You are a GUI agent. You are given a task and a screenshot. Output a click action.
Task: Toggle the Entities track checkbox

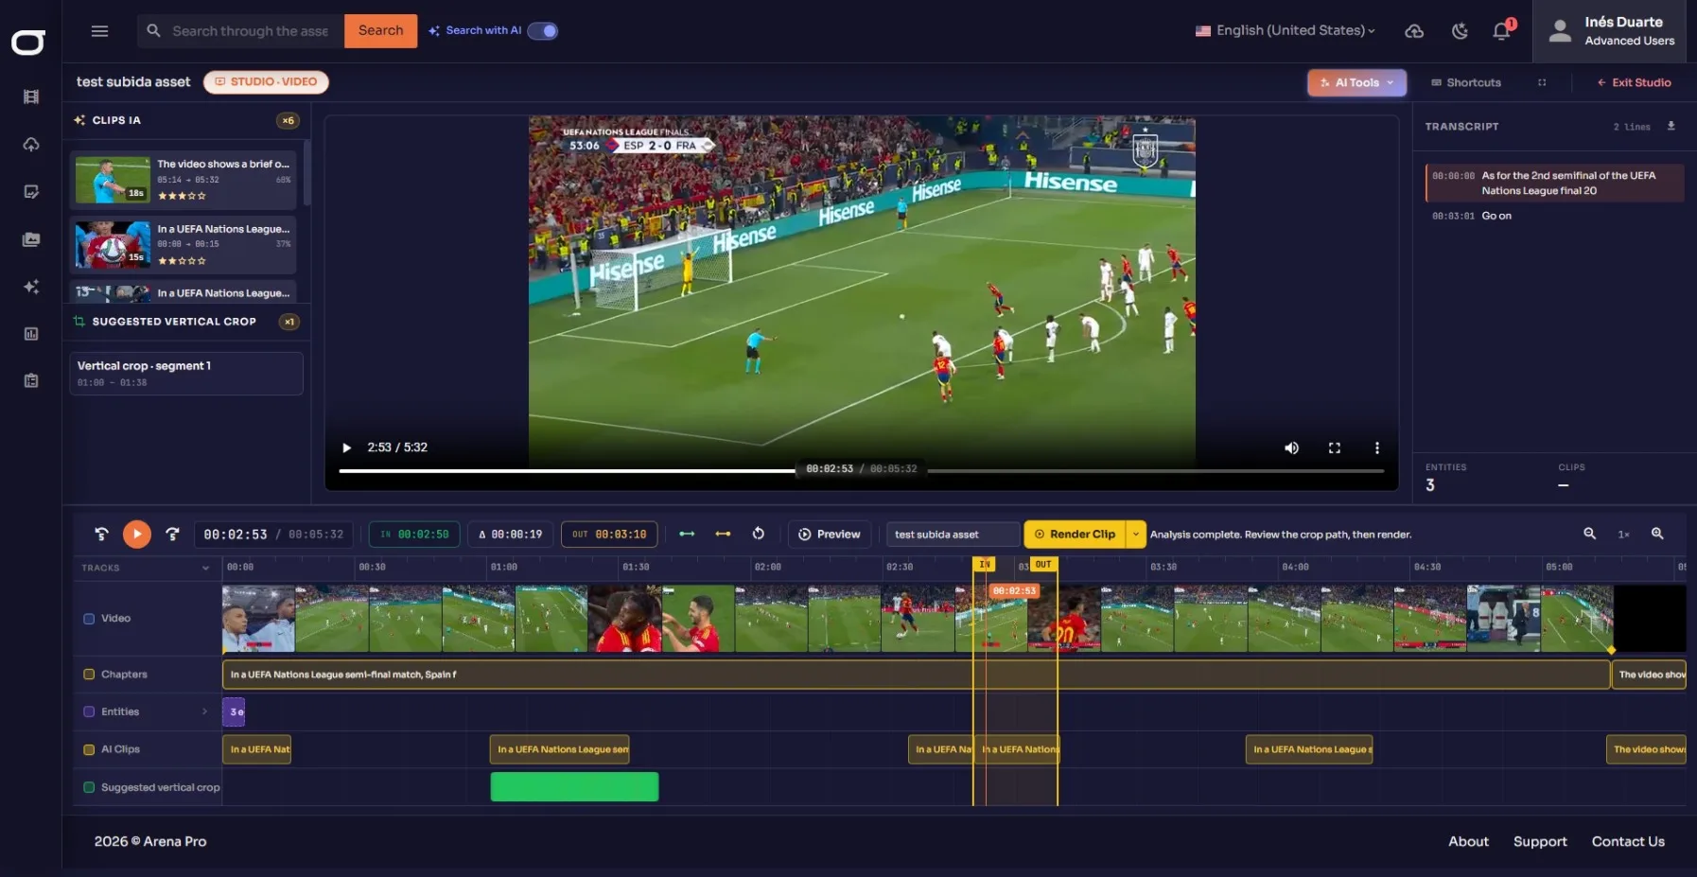pyautogui.click(x=89, y=711)
